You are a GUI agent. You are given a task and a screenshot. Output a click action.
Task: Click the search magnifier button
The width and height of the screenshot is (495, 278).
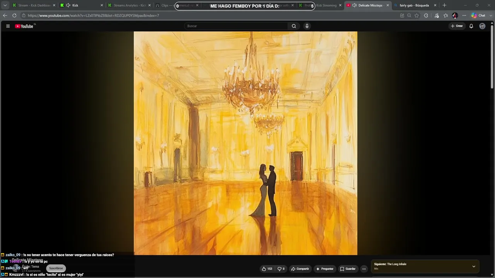[x=294, y=26]
